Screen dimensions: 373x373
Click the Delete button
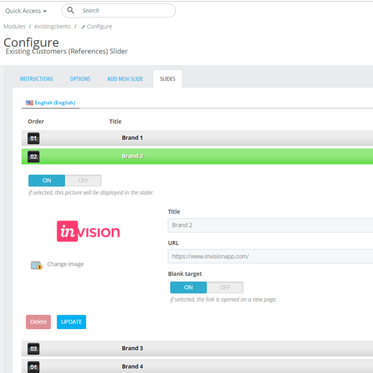click(38, 322)
